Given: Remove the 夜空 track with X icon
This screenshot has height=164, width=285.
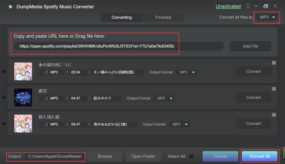Looking at the screenshot, I should [x=274, y=89].
